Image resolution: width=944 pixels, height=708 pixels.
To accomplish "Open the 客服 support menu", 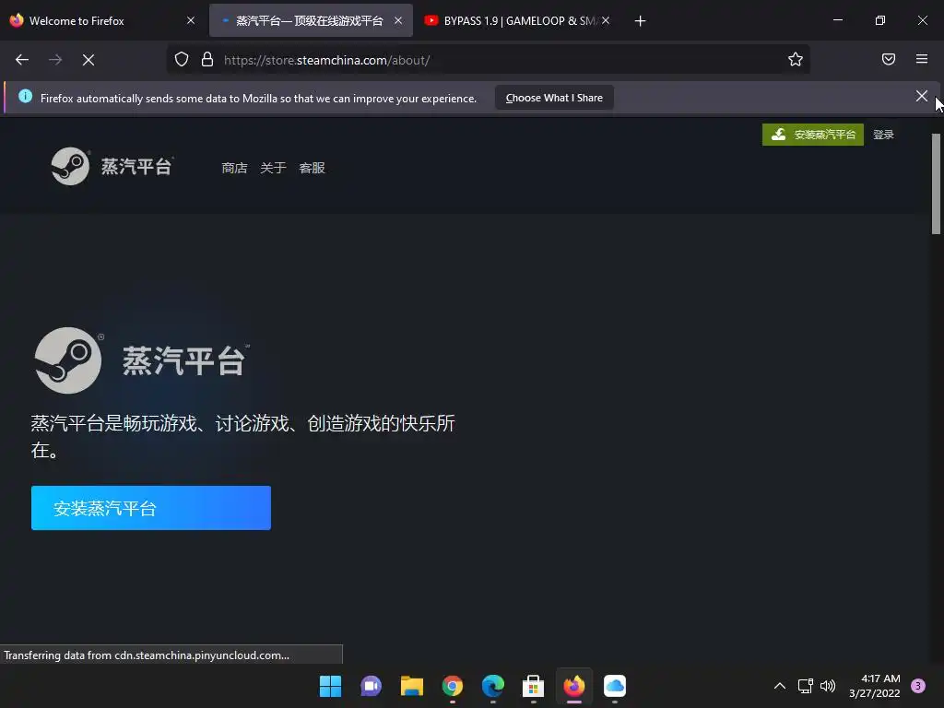I will click(x=312, y=168).
